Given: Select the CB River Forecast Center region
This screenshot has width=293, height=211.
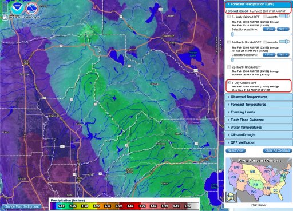Looking at the screenshot, I should tap(241, 181).
